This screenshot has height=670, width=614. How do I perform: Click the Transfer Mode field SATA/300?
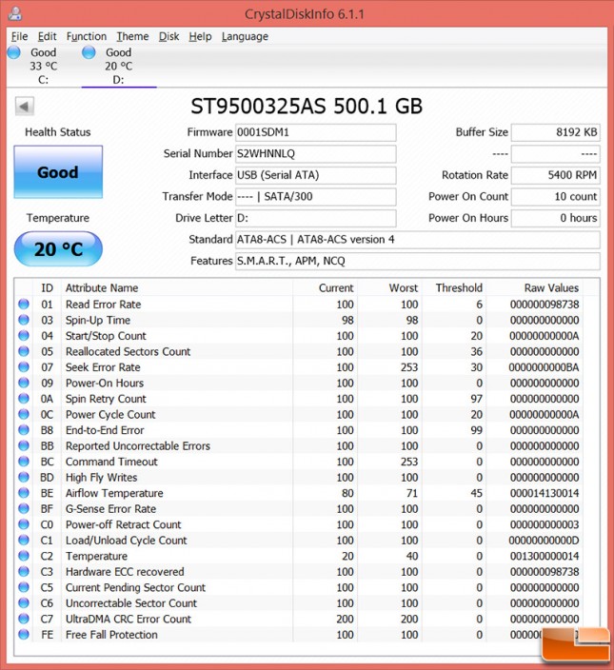point(315,197)
